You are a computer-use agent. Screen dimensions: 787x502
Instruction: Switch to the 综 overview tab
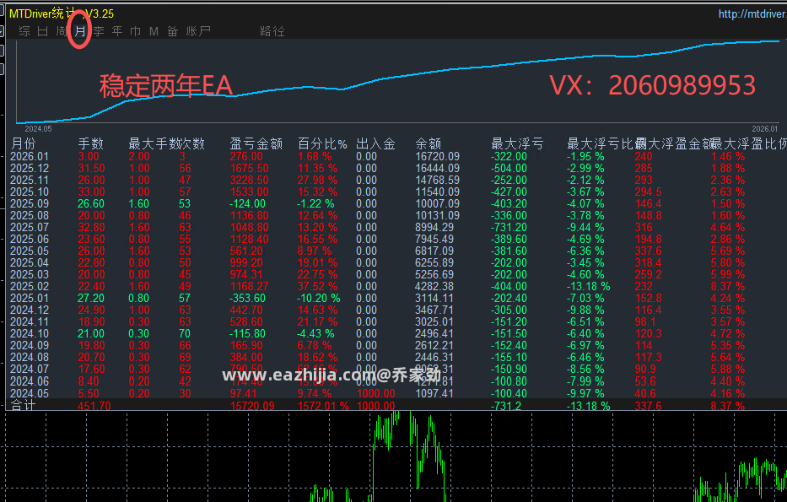point(24,31)
